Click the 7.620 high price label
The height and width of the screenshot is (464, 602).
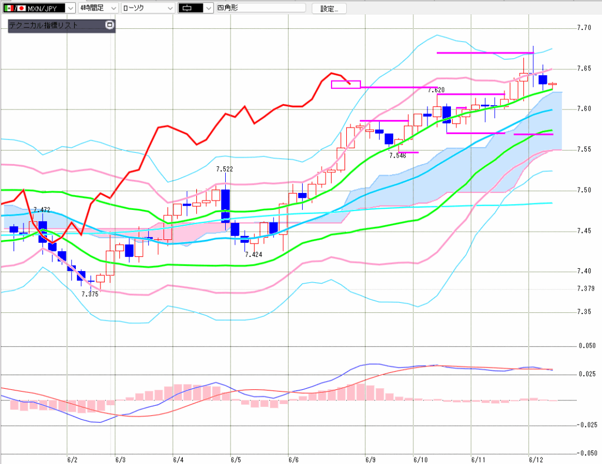click(437, 90)
